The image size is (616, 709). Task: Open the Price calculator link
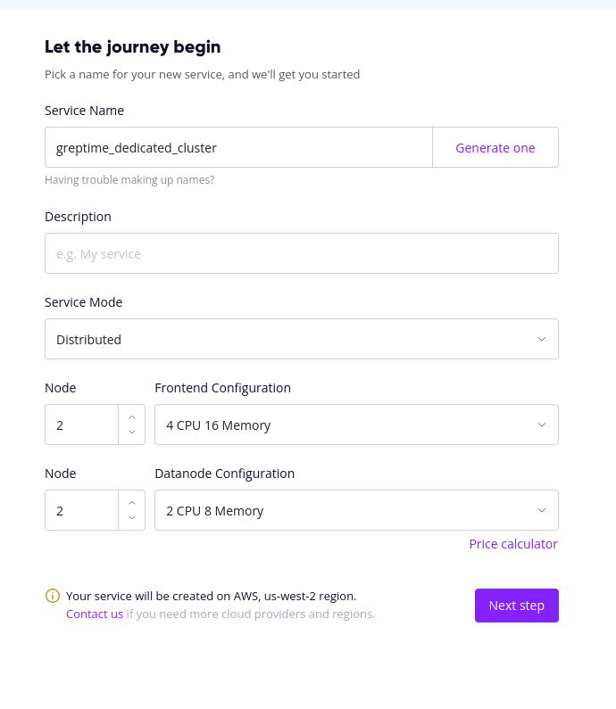pyautogui.click(x=513, y=544)
